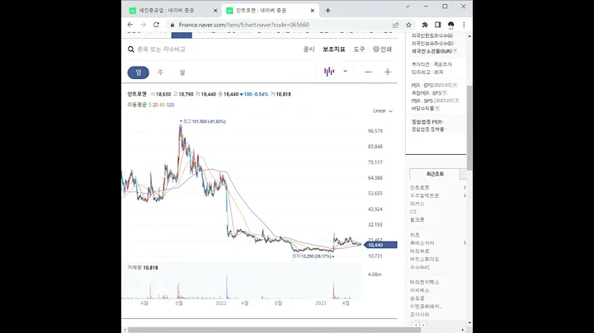The width and height of the screenshot is (594, 333).
Task: Select the 월 monthly period toggle
Action: [x=182, y=73]
